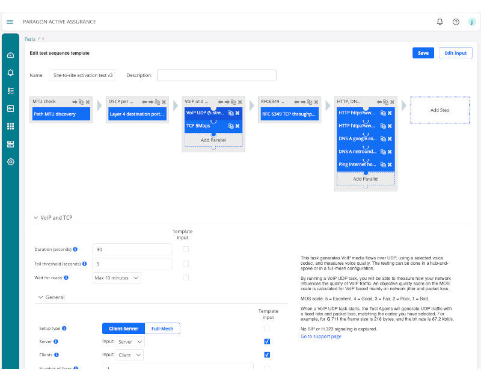Collapse the VoIP and TCP section

(35, 217)
